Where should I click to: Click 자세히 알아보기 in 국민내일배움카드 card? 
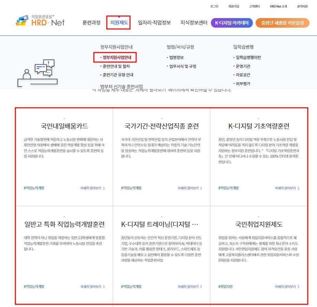92,188
